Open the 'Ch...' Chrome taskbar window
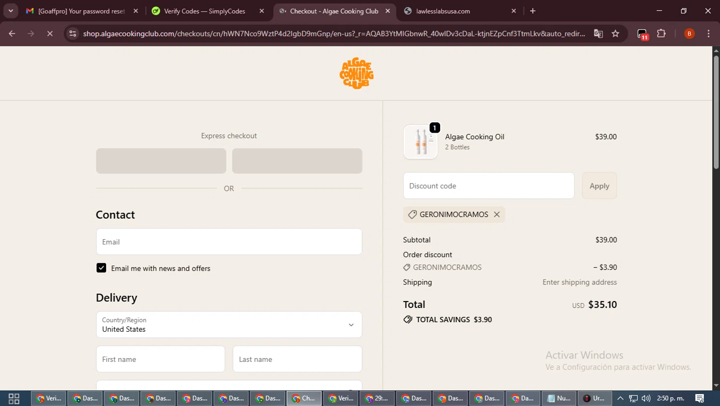This screenshot has height=406, width=720. pyautogui.click(x=304, y=398)
